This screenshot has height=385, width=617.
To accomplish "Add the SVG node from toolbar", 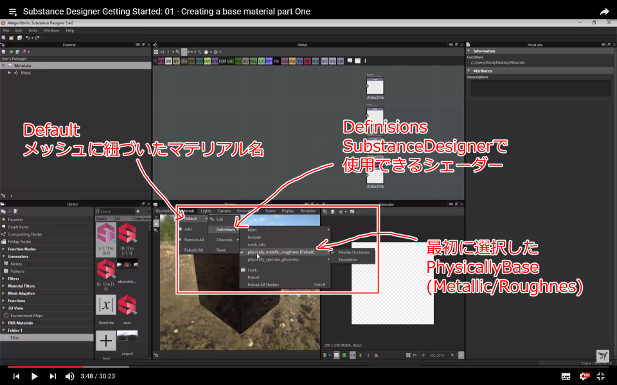I will click(284, 62).
